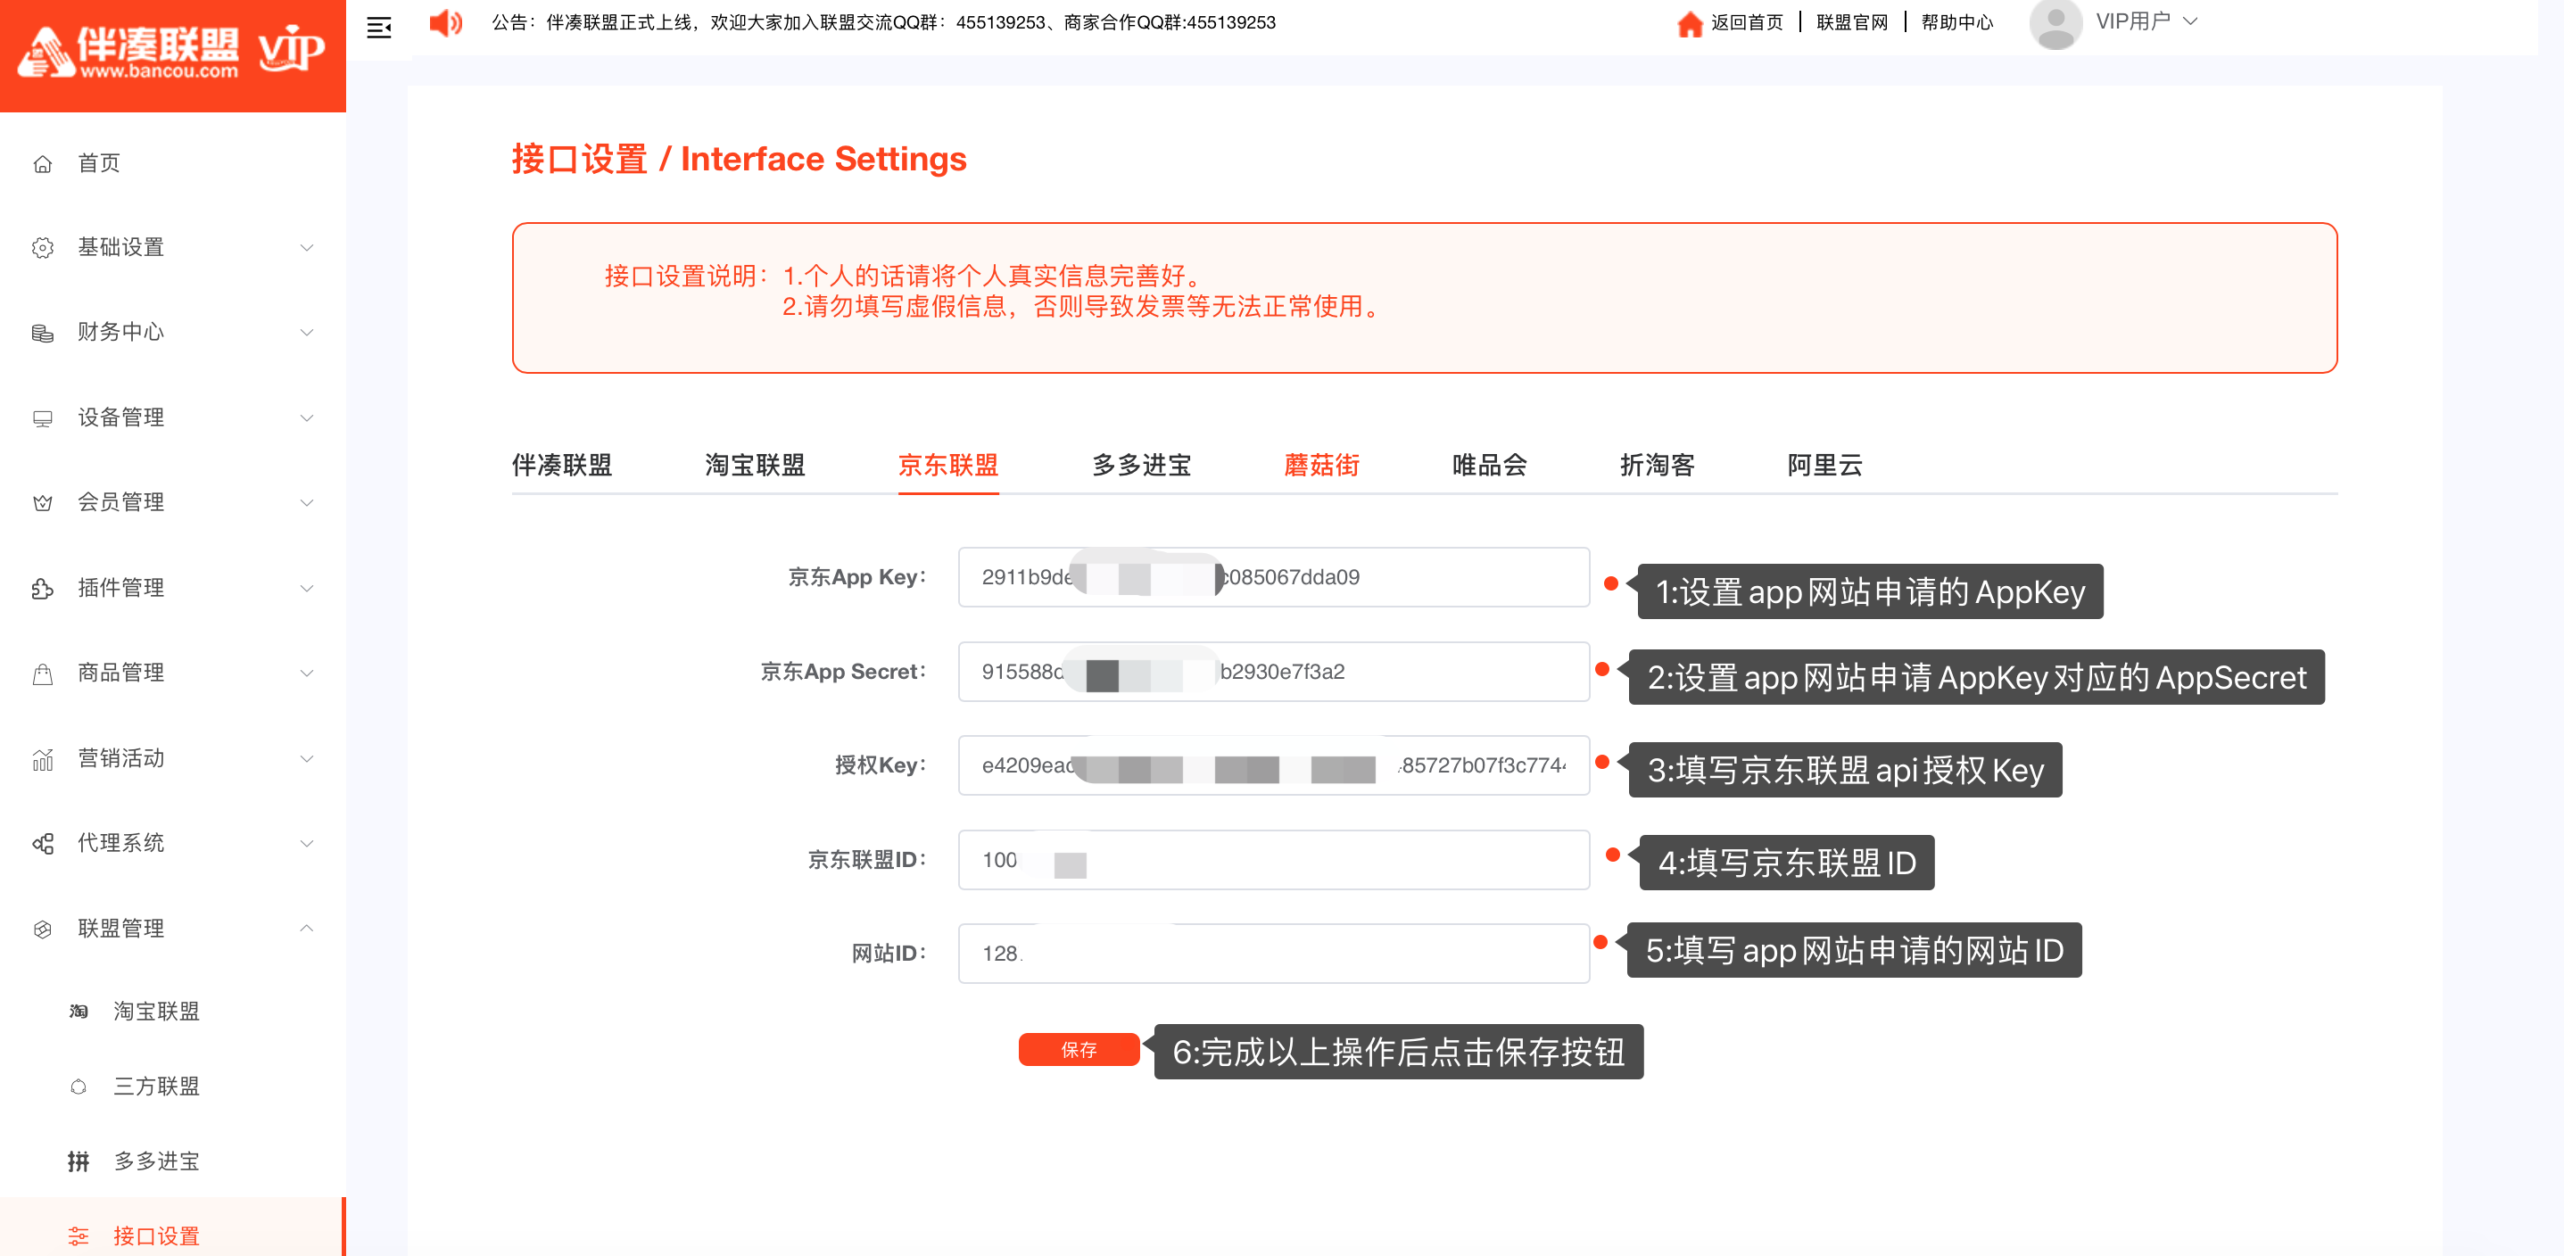Click the 插件管理 puzzle icon
This screenshot has width=2564, height=1256.
[x=42, y=588]
